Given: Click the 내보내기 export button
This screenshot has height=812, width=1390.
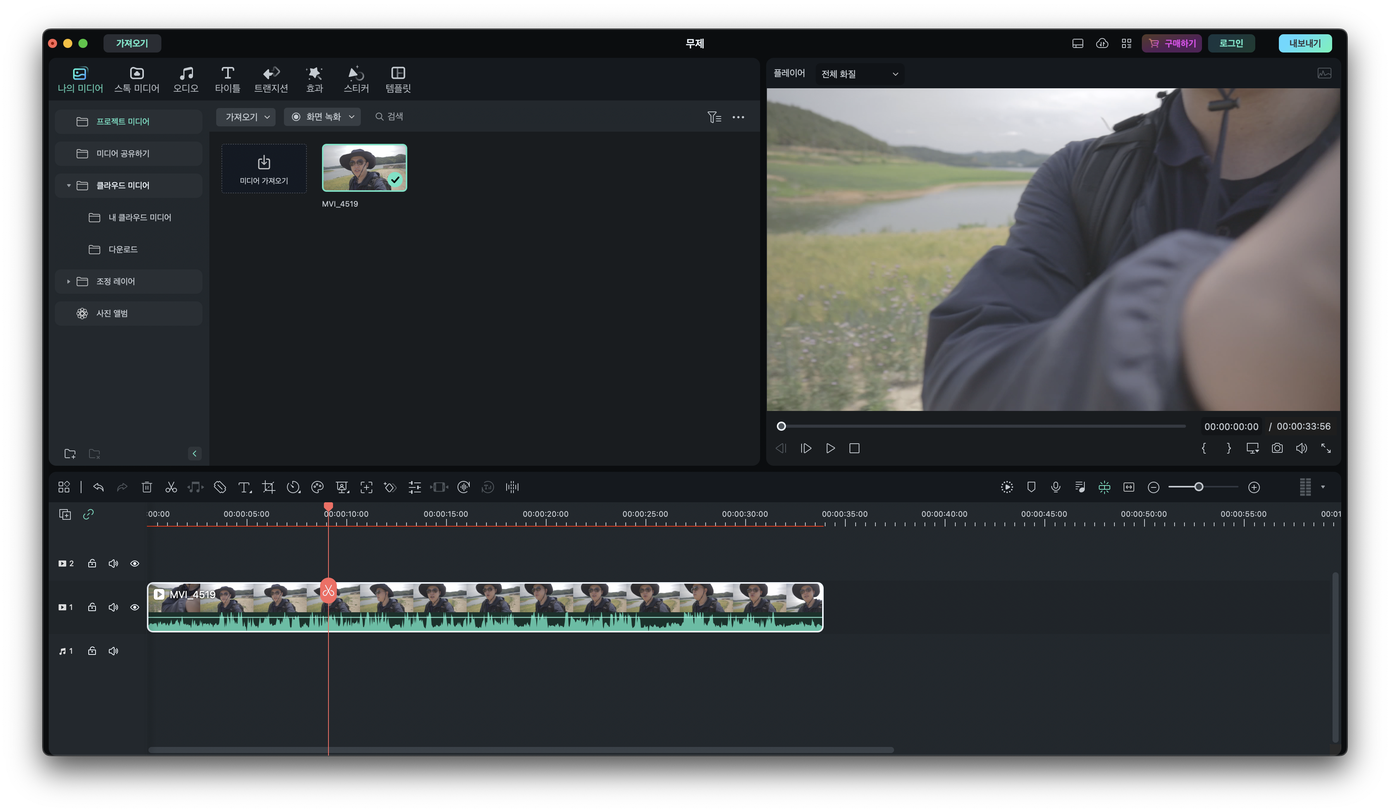Looking at the screenshot, I should [1304, 43].
